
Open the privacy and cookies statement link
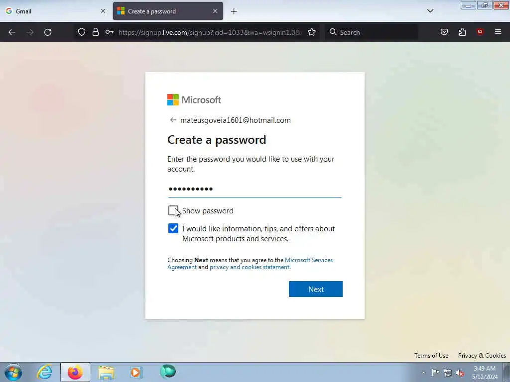tap(250, 267)
